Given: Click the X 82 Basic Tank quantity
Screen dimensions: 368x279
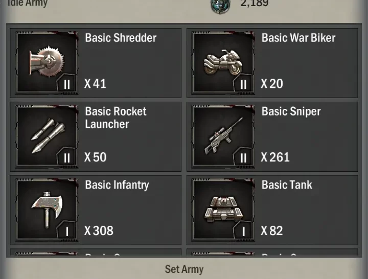Looking at the screenshot, I should (x=272, y=230).
